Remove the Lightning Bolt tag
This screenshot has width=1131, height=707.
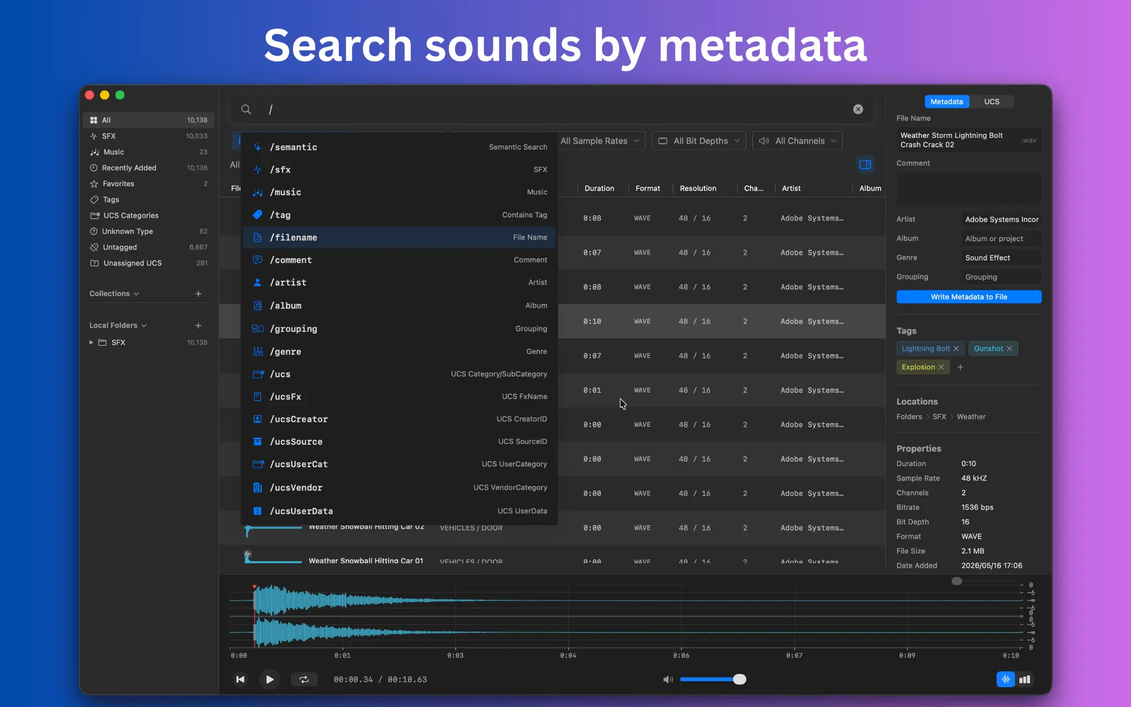[956, 349]
